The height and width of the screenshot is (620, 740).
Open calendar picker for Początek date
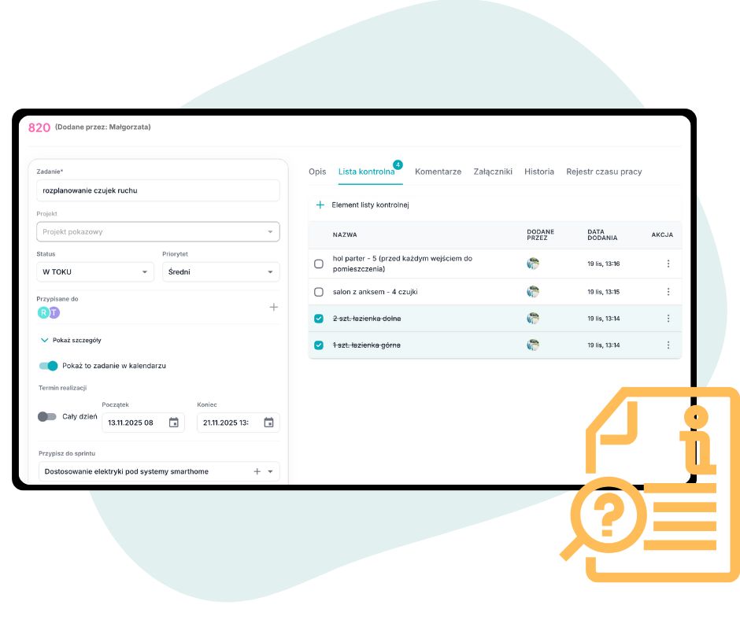[x=173, y=423]
